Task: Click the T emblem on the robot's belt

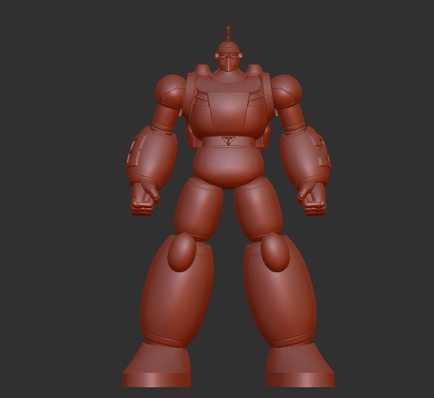Action: pos(228,141)
